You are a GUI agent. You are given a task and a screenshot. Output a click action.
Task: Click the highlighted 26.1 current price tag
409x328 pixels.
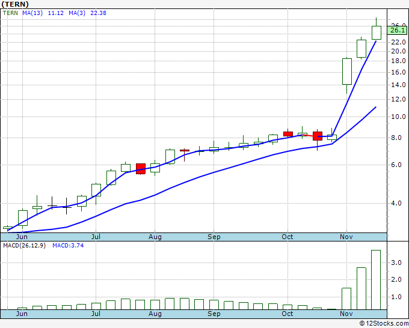click(x=398, y=30)
